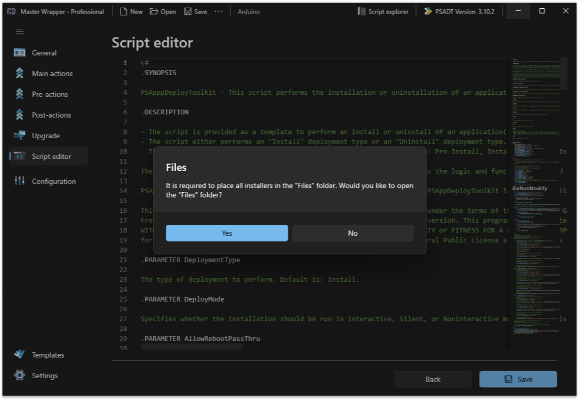The height and width of the screenshot is (400, 579).
Task: Click the Back button
Action: 433,379
